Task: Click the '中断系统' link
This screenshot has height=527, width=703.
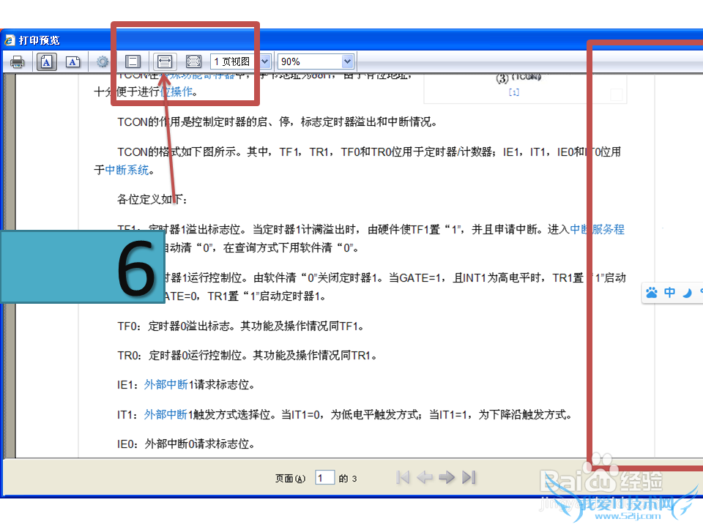Action: pos(127,170)
